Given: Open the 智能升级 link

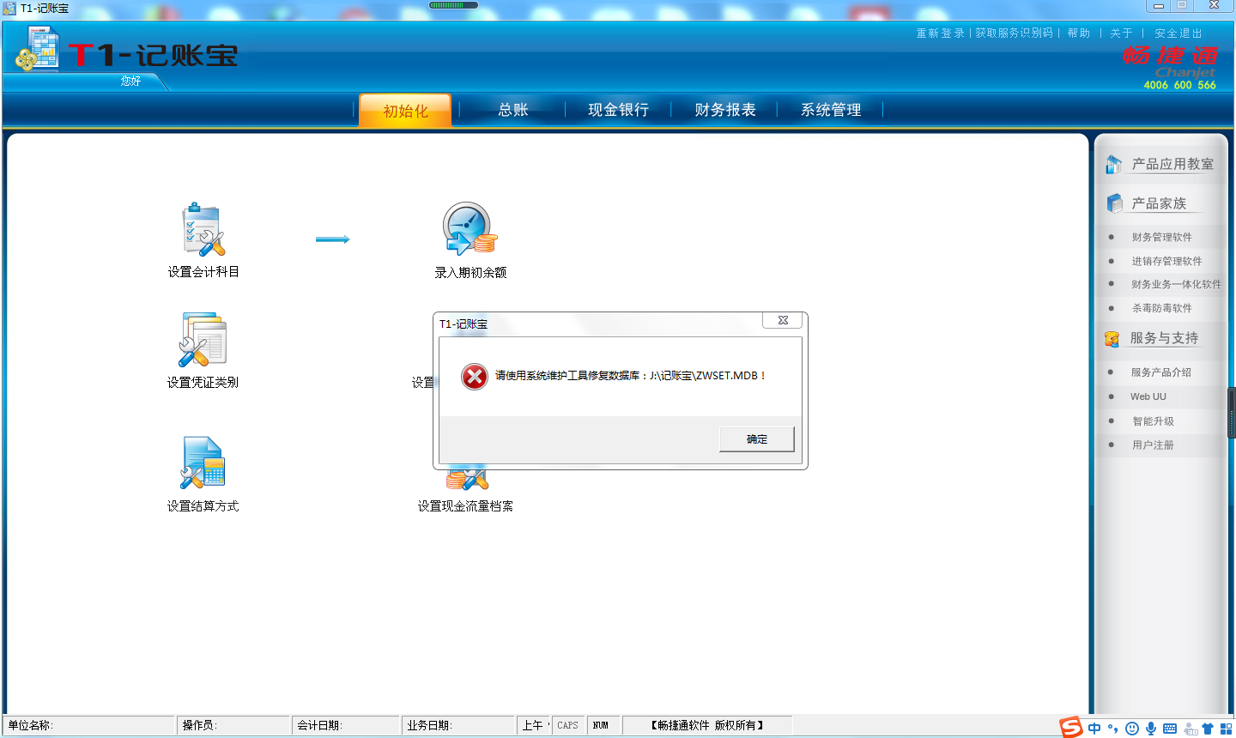Looking at the screenshot, I should [x=1153, y=421].
